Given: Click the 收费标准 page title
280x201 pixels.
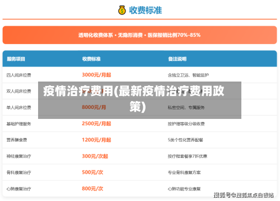Looking at the screenshot, I should [146, 10].
